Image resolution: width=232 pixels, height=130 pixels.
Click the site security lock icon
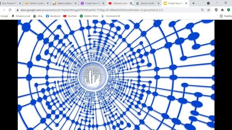coord(18,10)
